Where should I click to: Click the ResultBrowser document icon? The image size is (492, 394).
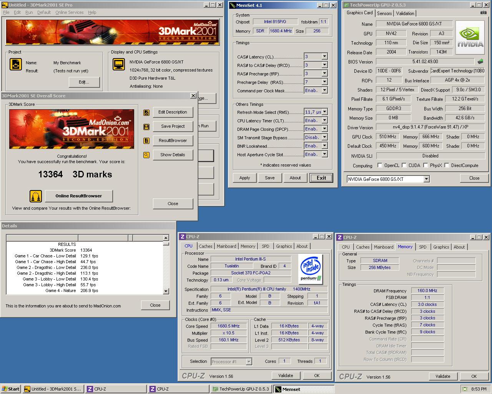[146, 141]
